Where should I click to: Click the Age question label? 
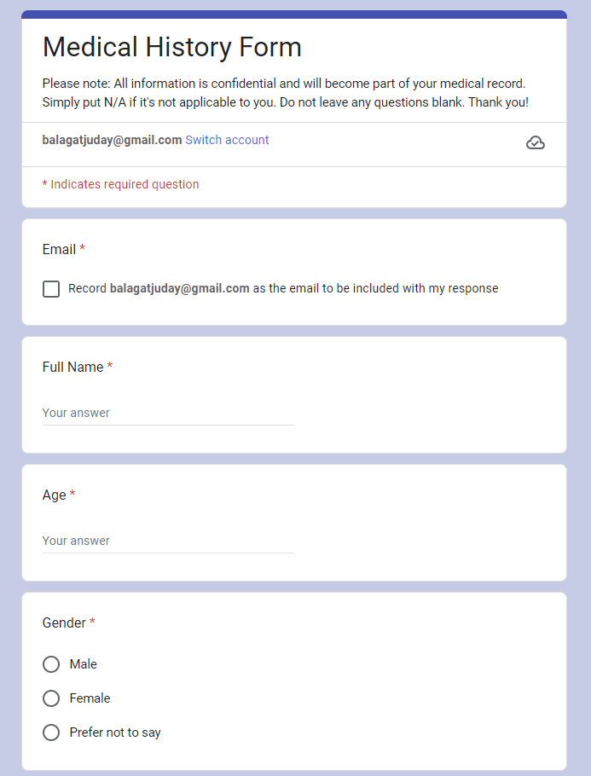click(x=54, y=495)
